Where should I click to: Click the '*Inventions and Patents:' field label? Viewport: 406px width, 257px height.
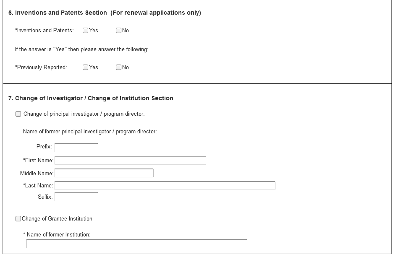[44, 30]
